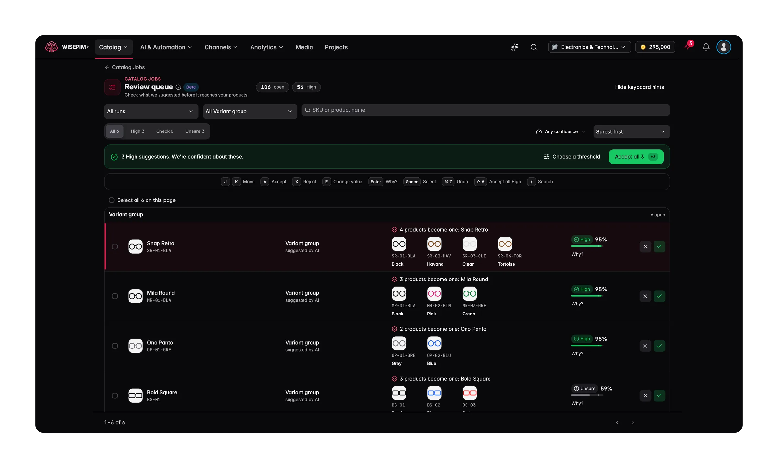
Task: Click the 56 High counter pill
Action: pyautogui.click(x=306, y=87)
